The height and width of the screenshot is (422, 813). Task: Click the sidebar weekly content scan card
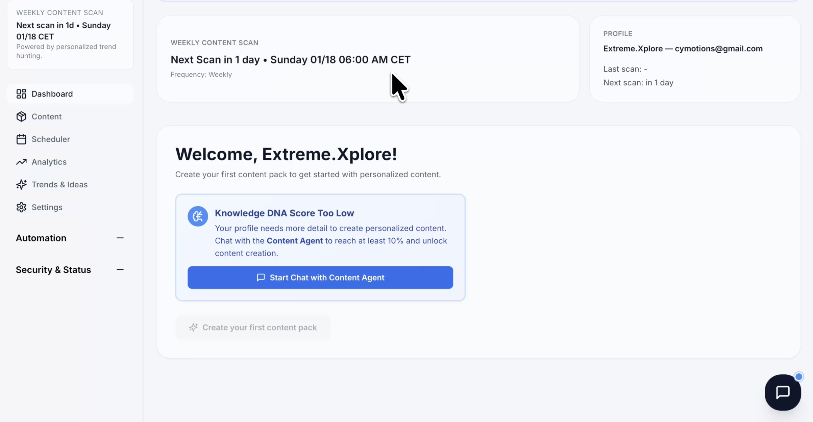click(70, 34)
